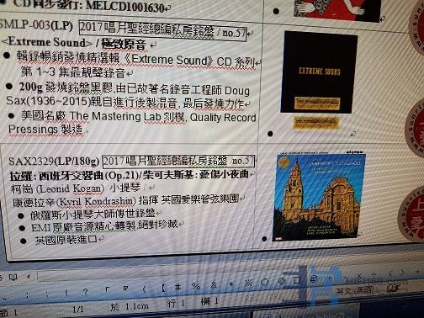
Task: Click the 1/1 page count in status bar
Action: pos(78,310)
